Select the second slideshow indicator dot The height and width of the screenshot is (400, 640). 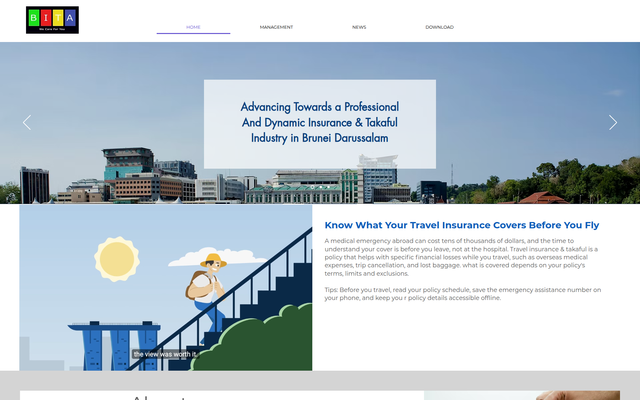point(321,187)
